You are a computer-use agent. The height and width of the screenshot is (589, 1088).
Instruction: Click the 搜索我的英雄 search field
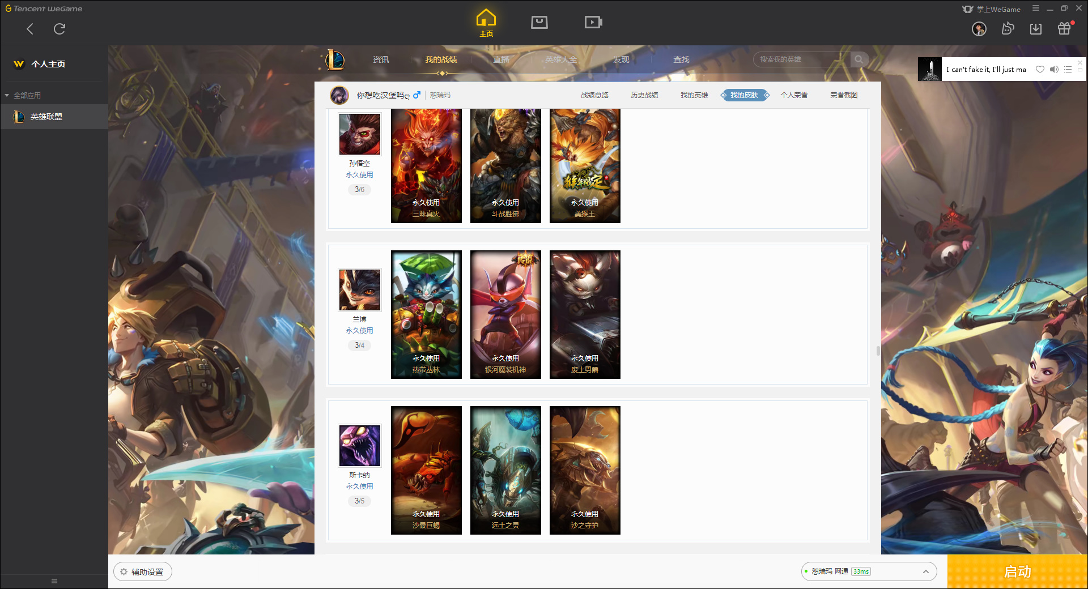(x=802, y=59)
